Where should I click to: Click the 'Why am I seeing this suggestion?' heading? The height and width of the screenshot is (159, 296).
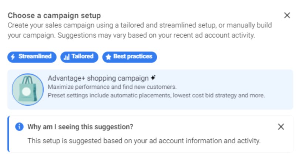pos(80,127)
